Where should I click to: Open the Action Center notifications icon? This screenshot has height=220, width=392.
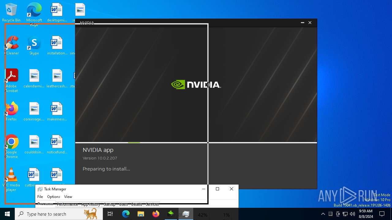click(382, 214)
